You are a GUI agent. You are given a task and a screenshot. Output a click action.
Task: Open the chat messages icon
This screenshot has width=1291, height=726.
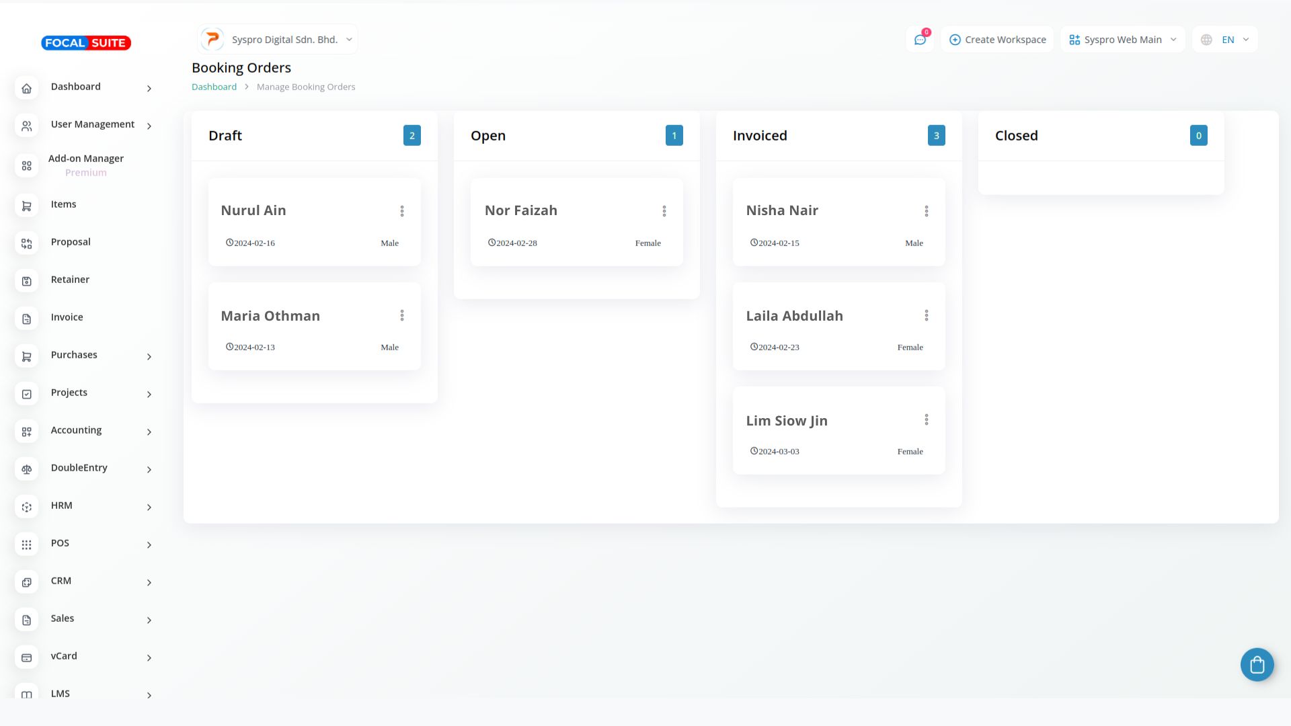(920, 40)
